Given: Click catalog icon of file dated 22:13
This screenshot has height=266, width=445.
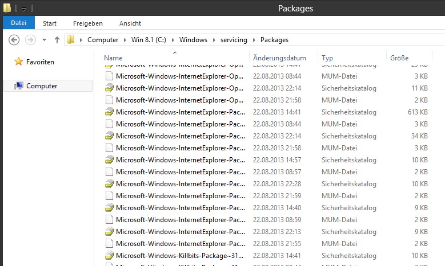Looking at the screenshot, I should click(109, 231).
